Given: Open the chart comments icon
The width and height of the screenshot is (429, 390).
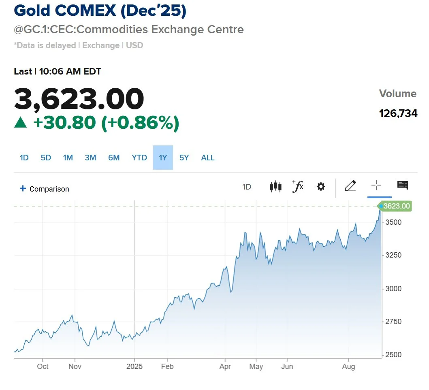Looking at the screenshot, I should click(x=403, y=185).
